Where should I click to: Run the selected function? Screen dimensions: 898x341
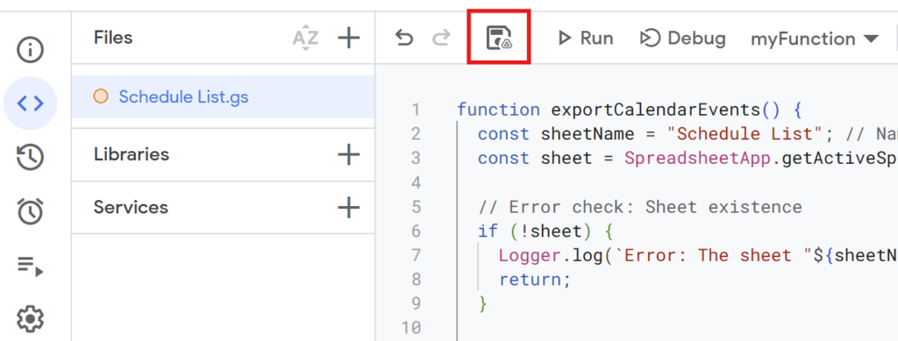pyautogui.click(x=585, y=39)
